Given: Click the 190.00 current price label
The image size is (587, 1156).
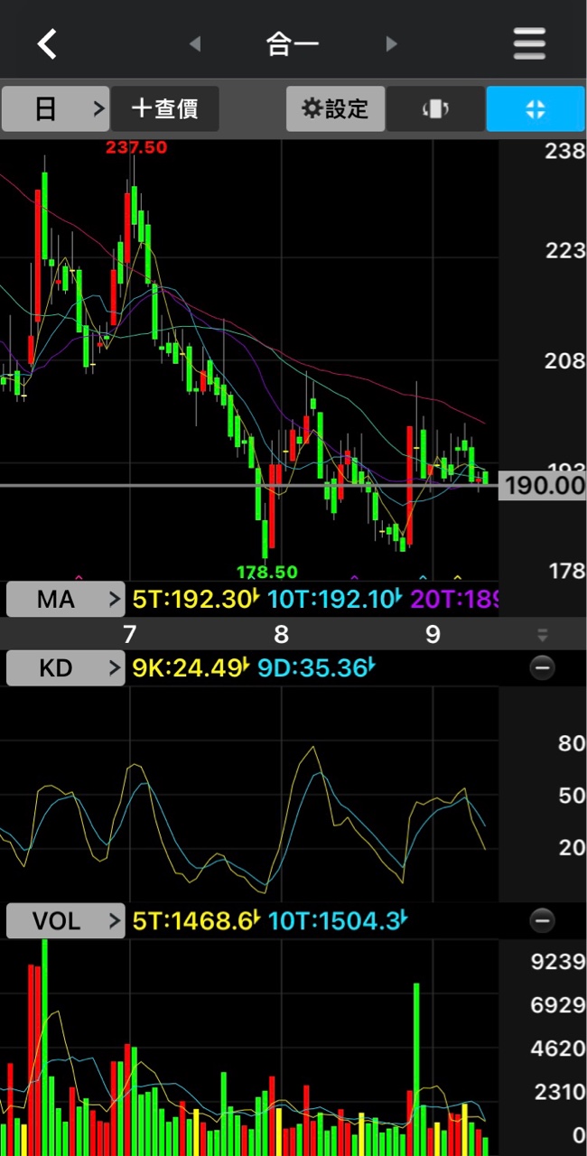Looking at the screenshot, I should pos(544,486).
